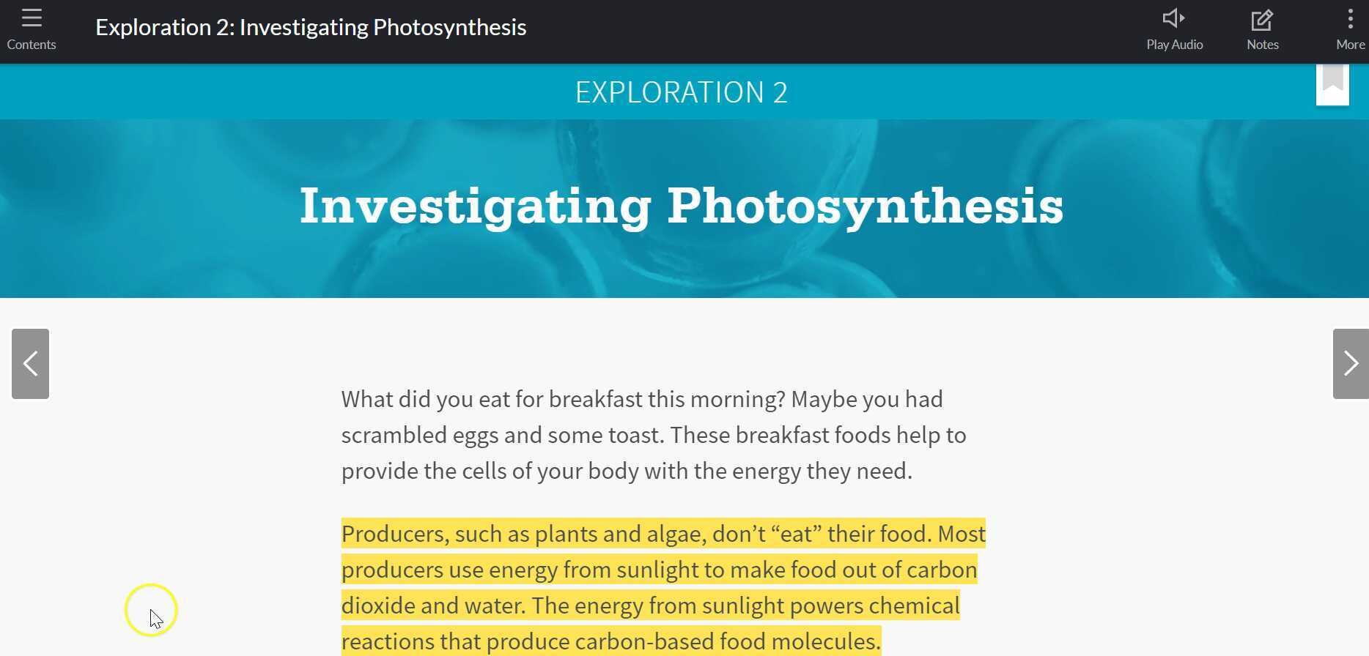
Task: Expand the More three-dot menu icon
Action: tap(1350, 18)
